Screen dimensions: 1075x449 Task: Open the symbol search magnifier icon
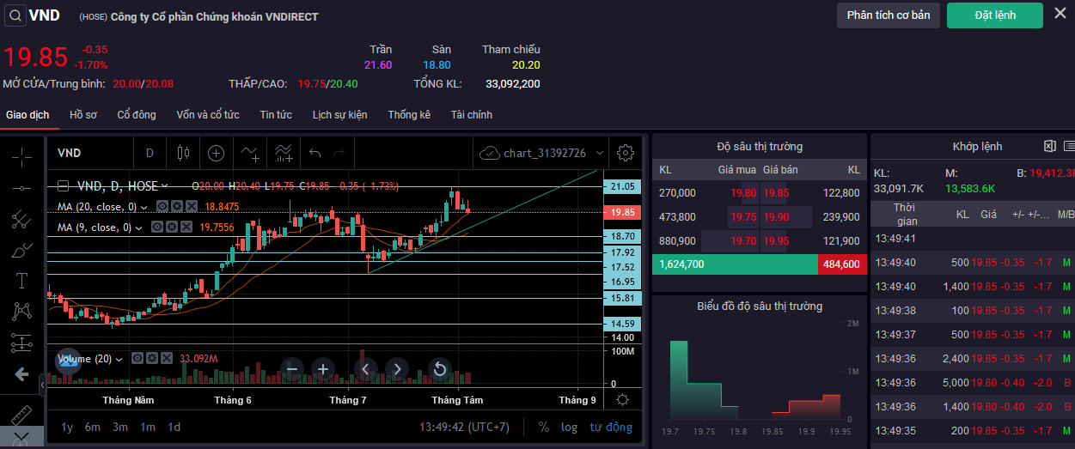(x=15, y=15)
